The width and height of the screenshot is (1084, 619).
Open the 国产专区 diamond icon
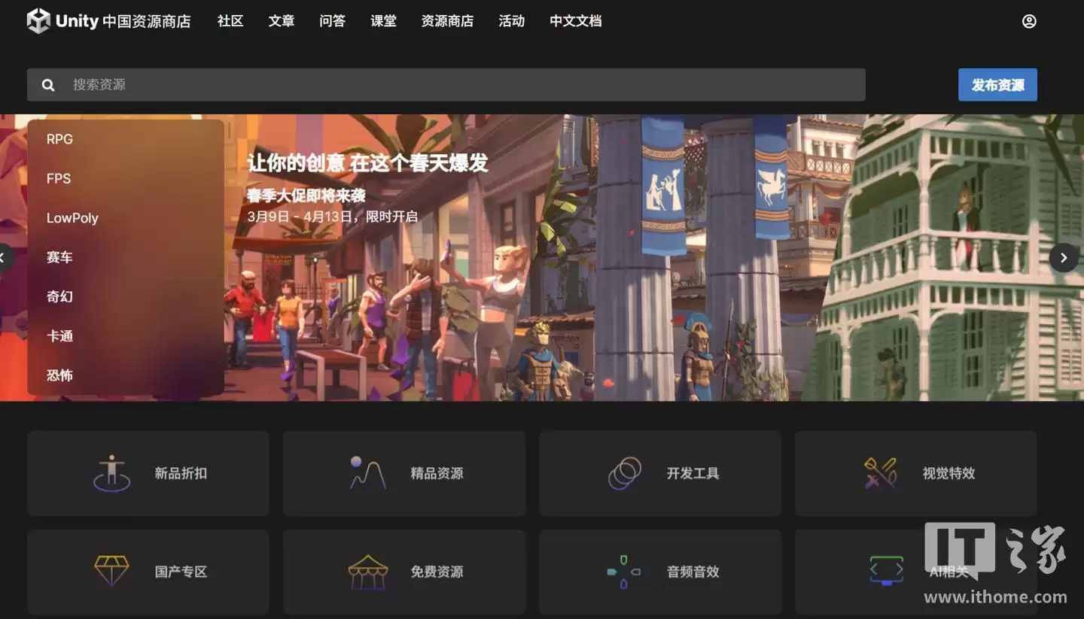(112, 572)
